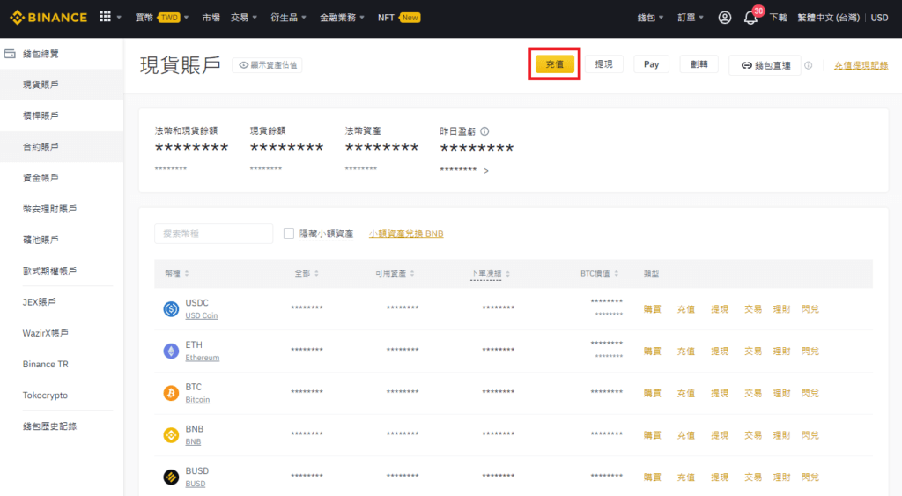902x496 pixels.
Task: Click the info icon beside 昨日盈虧
Action: point(484,131)
